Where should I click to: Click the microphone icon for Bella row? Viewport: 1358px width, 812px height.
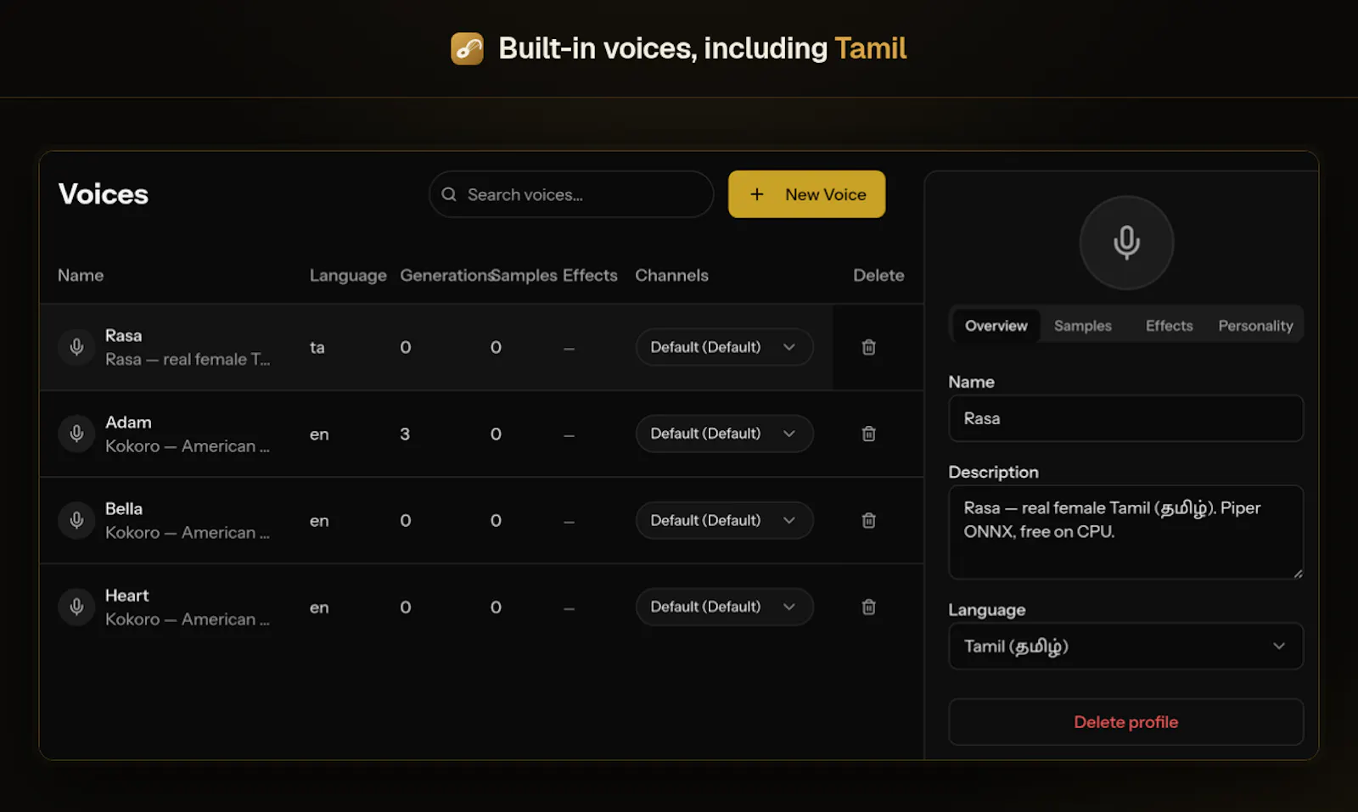pyautogui.click(x=76, y=520)
